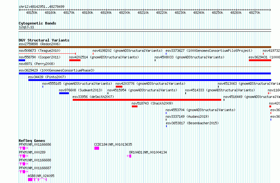Open the nsv4516449 variant label

click(252, 97)
